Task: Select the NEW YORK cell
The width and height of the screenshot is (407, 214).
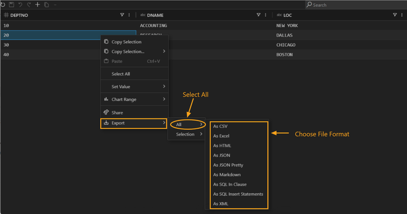Action: click(340, 25)
